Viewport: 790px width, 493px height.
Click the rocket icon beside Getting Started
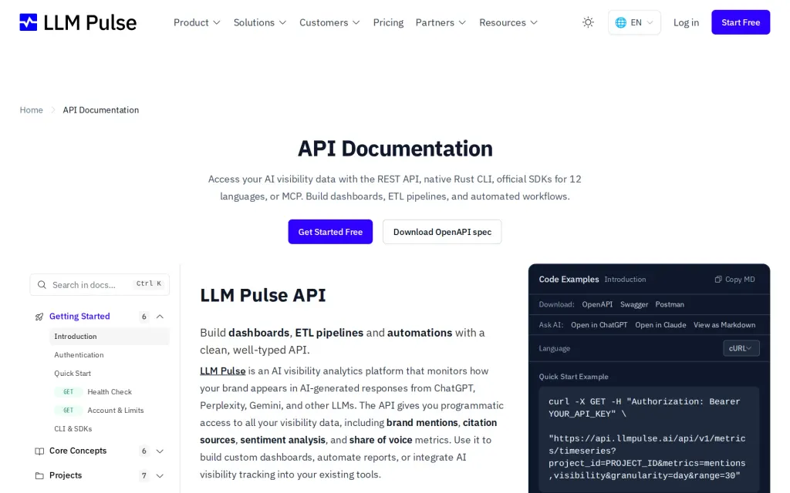point(39,317)
